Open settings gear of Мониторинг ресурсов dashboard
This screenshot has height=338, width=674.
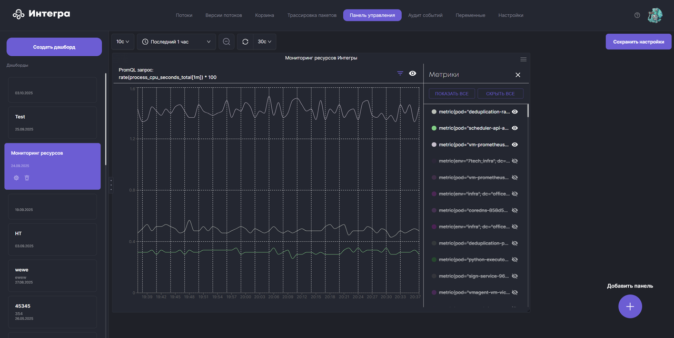[x=16, y=178]
